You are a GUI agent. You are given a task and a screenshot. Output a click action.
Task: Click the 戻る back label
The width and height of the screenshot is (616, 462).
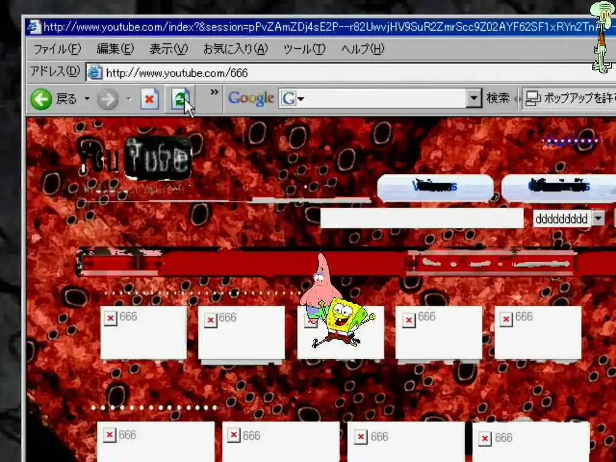pos(66,99)
